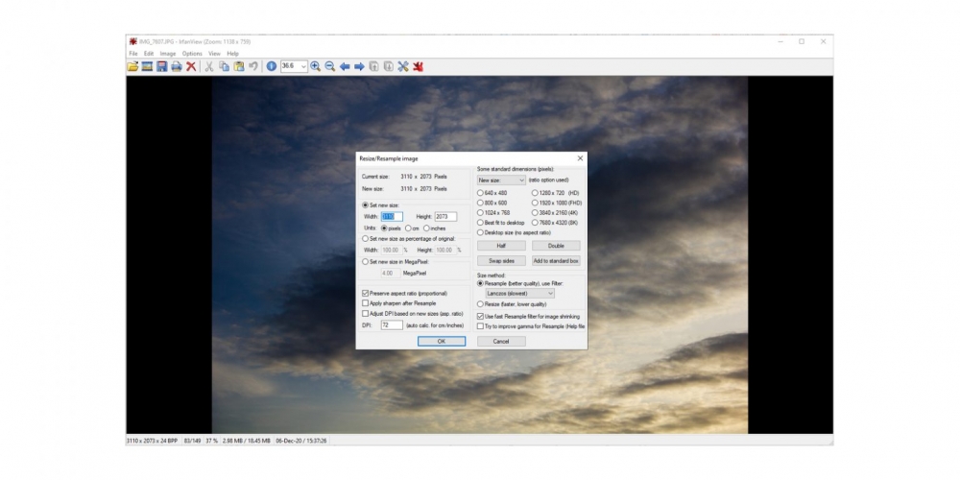Image resolution: width=960 pixels, height=480 pixels.
Task: Expand the Lanczos (slowest) filter dropdown
Action: [519, 294]
